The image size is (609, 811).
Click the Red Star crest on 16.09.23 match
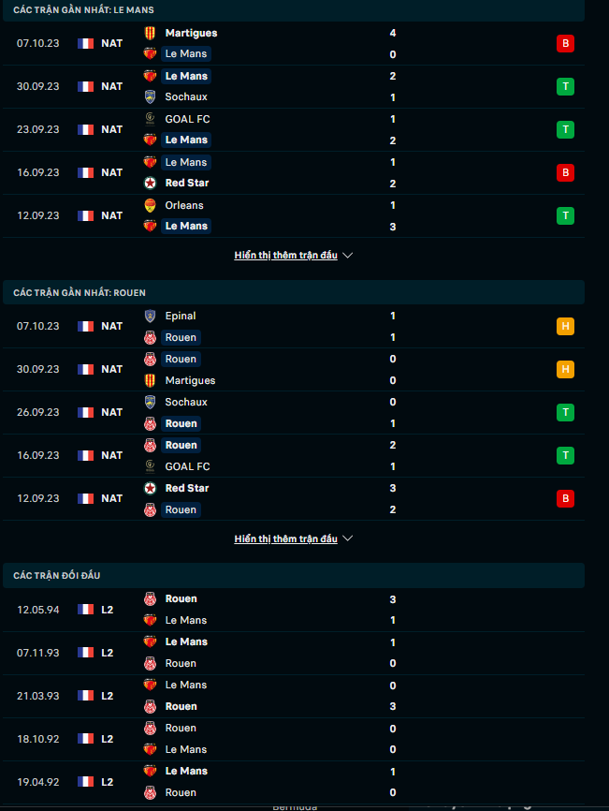150,183
